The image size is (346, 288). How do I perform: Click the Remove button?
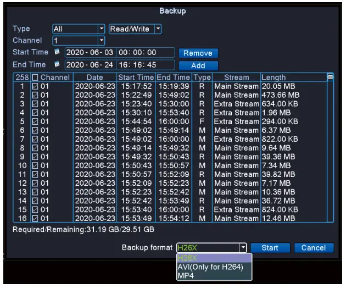pyautogui.click(x=198, y=53)
